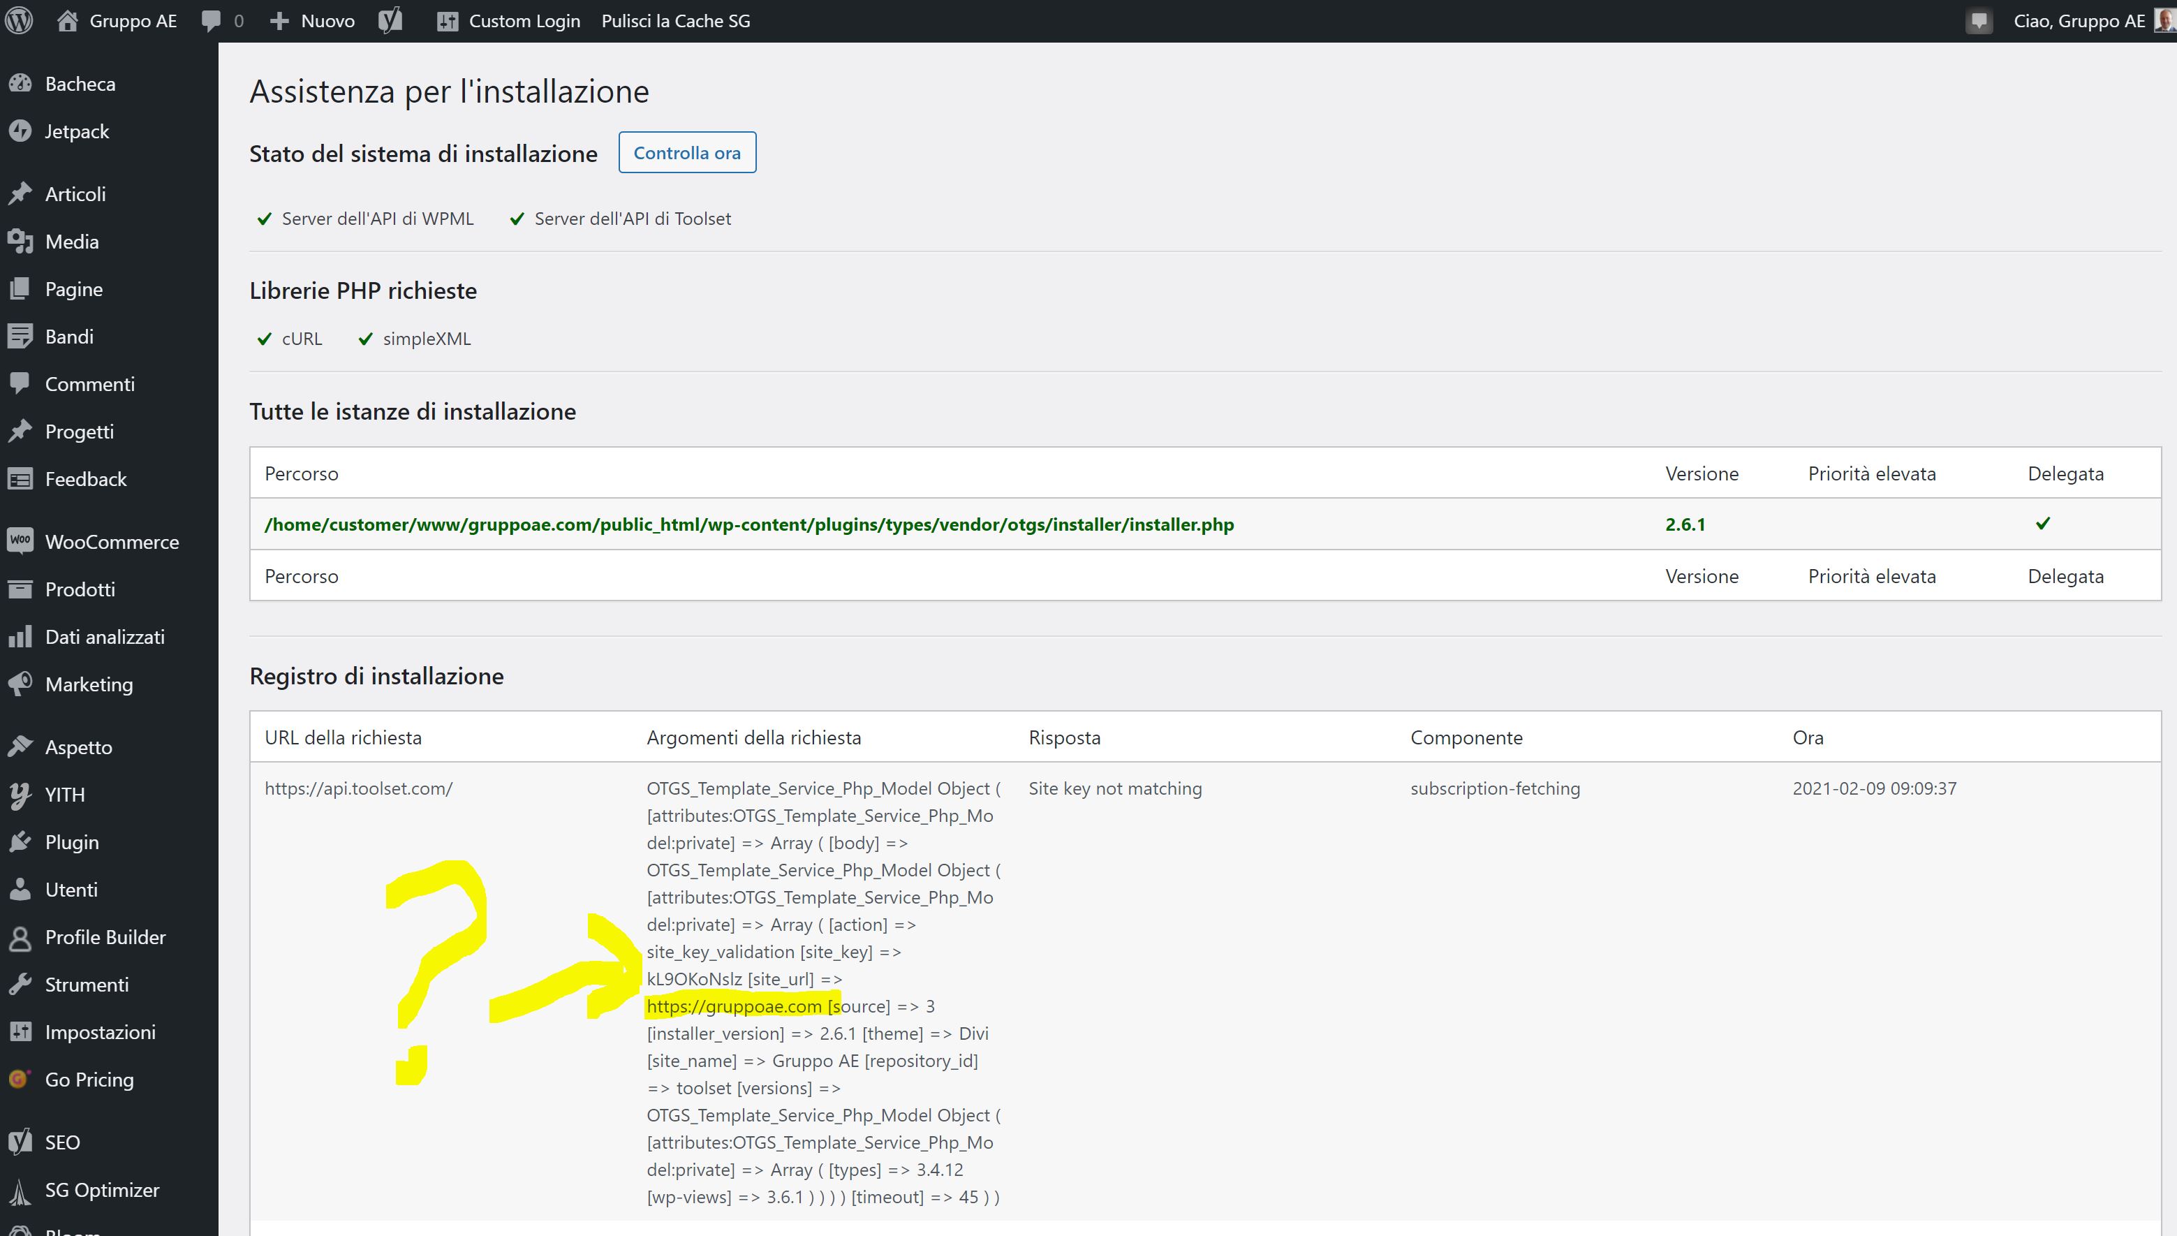Click the Strumenti wrench icon
This screenshot has width=2177, height=1236.
coord(20,985)
